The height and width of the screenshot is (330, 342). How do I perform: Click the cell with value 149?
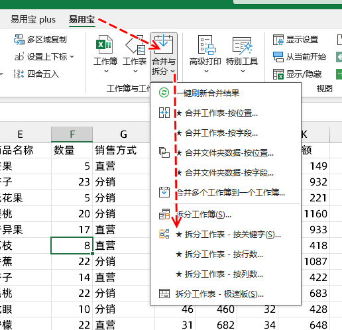pos(315,166)
